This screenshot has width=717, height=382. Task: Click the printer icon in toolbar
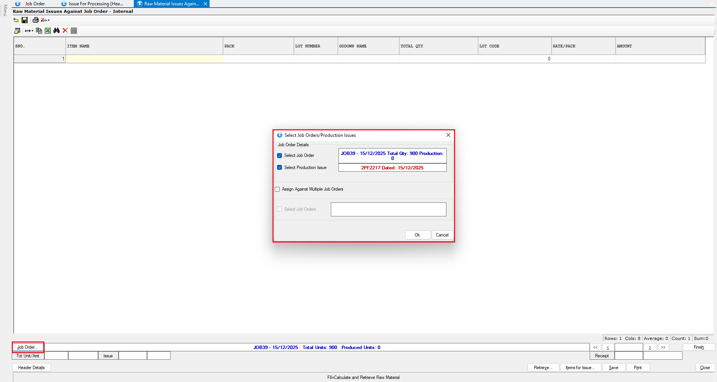tap(35, 20)
